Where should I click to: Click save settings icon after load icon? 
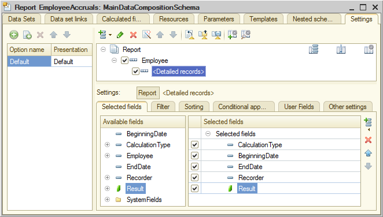click(203, 35)
